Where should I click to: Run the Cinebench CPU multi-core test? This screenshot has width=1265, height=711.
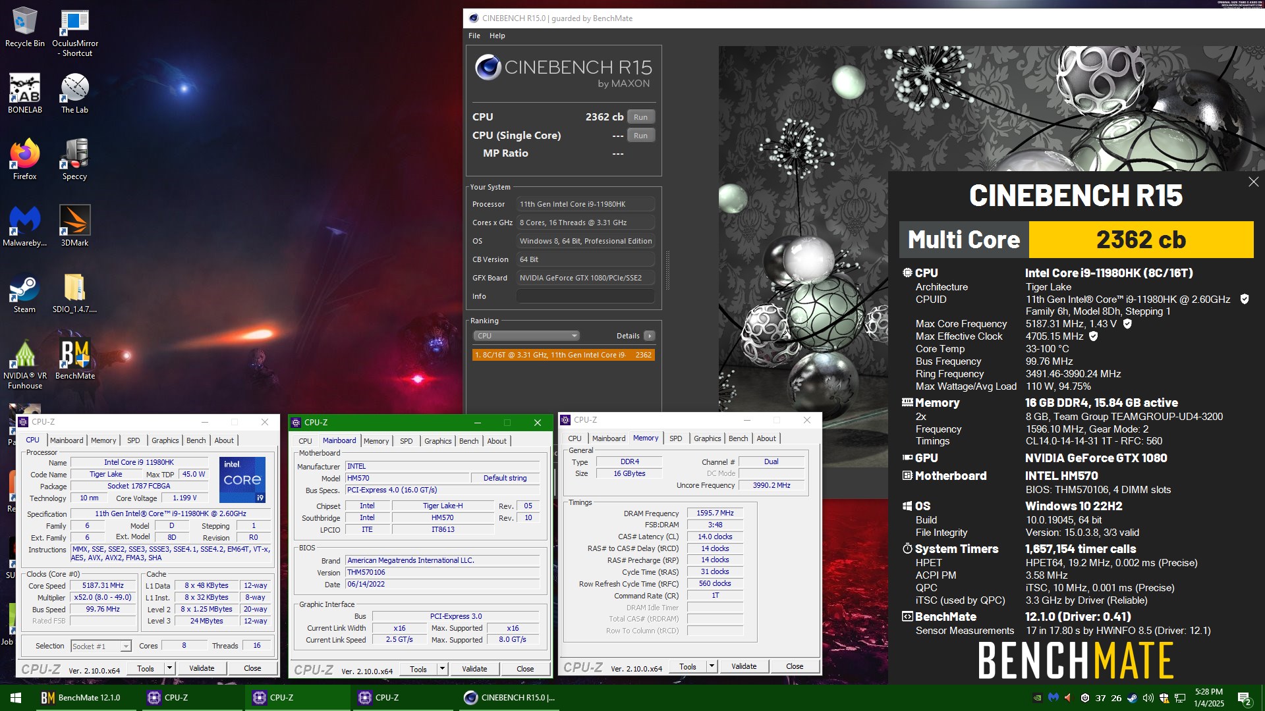640,117
